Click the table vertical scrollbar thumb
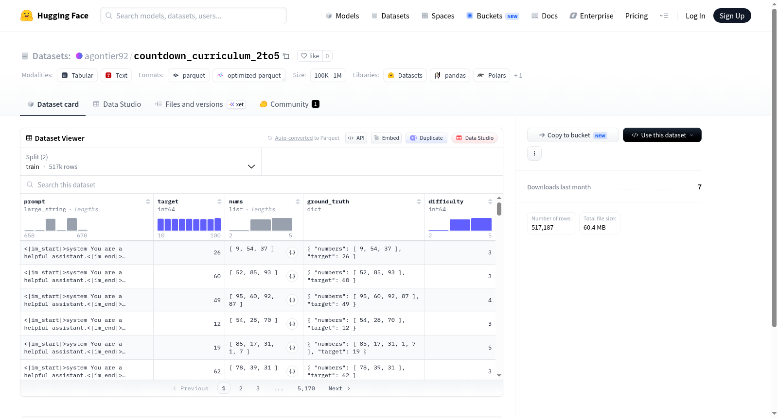Screen dimensions: 778x418 pyautogui.click(x=499, y=209)
